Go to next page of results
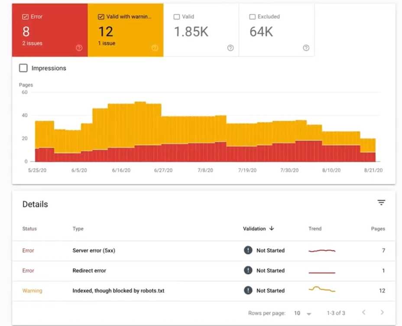The width and height of the screenshot is (402, 326). pos(382,313)
